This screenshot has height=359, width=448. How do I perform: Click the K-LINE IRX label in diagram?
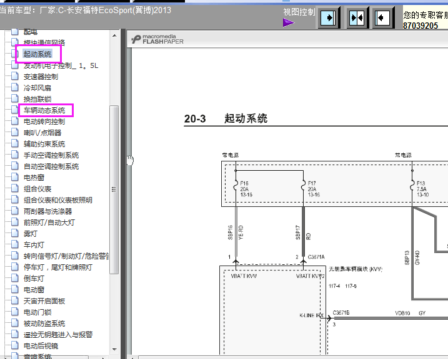point(311,315)
